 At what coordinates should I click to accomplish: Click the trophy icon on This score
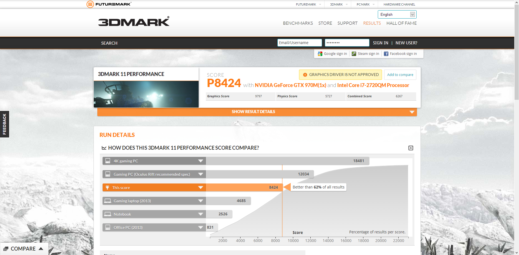click(x=107, y=187)
